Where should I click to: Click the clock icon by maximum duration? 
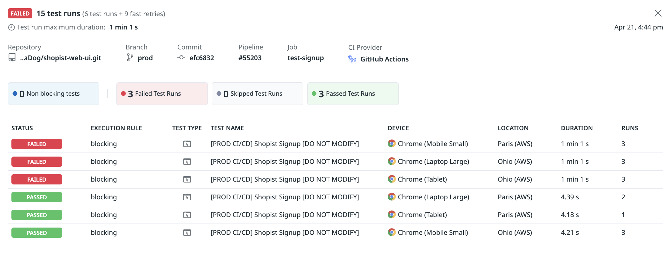[11, 27]
